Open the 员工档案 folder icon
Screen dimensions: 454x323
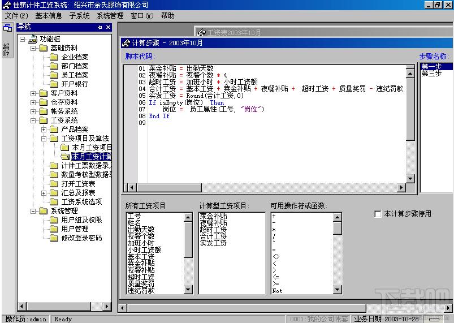(x=54, y=75)
